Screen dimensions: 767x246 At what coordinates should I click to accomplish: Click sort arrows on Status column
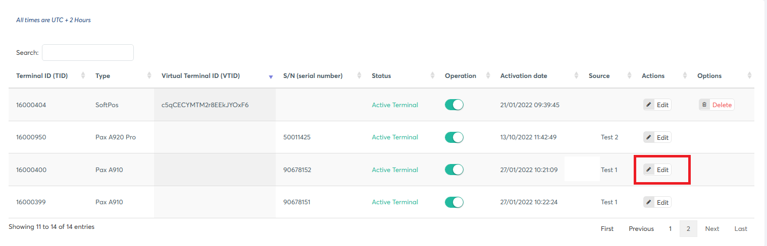pos(433,76)
